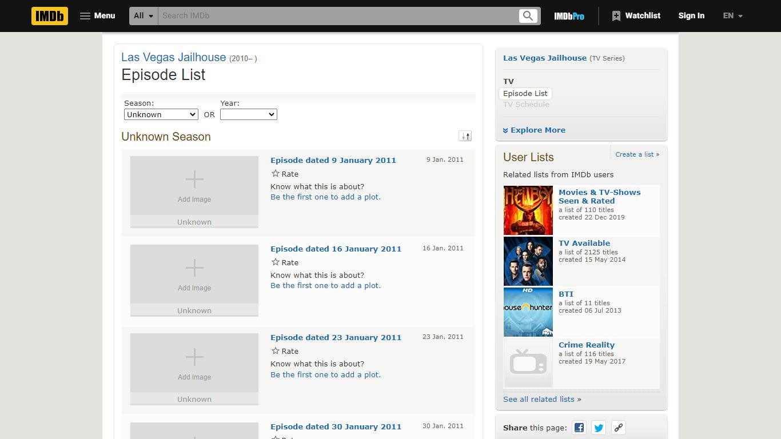Screen dimensions: 781x439
Task: Open House Hunters thumbnail for BTI list
Action: [x=528, y=312]
